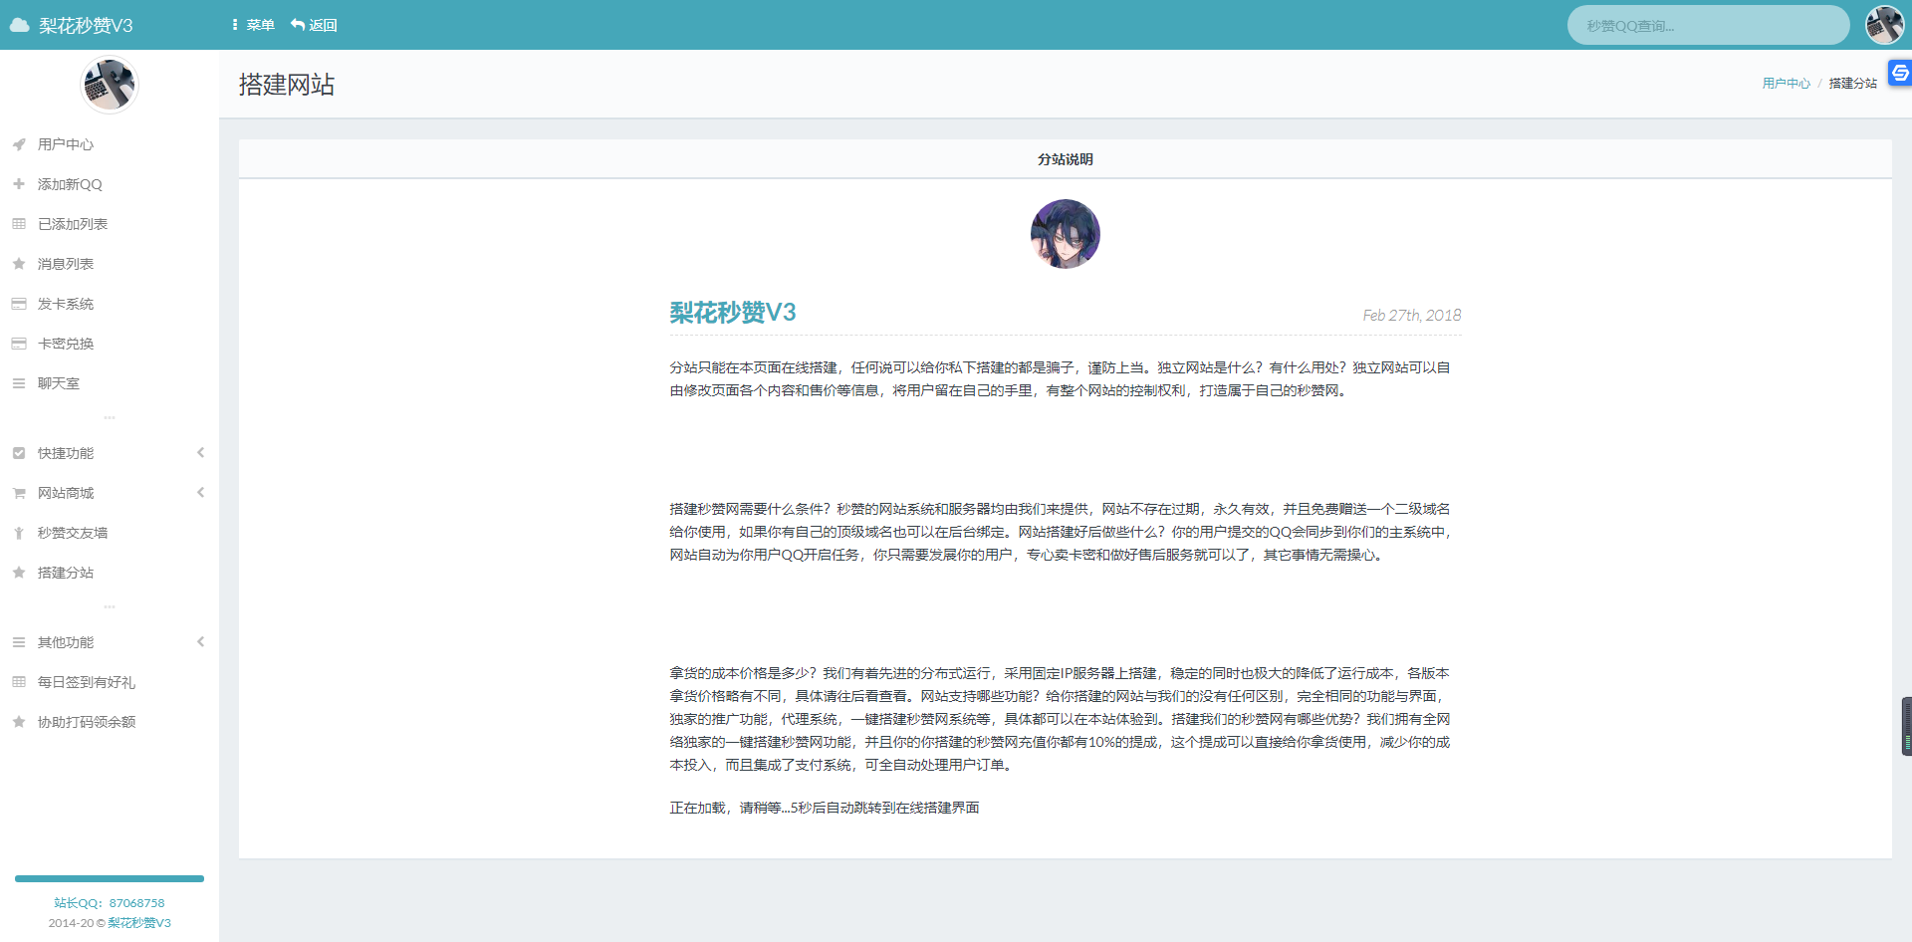This screenshot has width=1912, height=942.
Task: Click the 秒赞交友墙 sidebar icon
Action: pos(18,532)
